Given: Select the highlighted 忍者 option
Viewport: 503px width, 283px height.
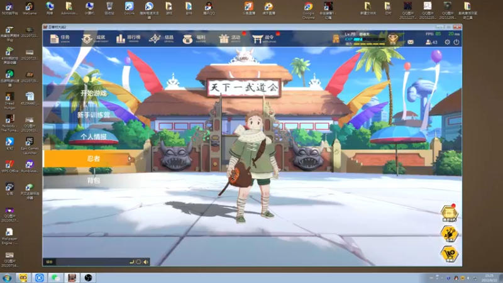Looking at the screenshot, I should click(93, 158).
